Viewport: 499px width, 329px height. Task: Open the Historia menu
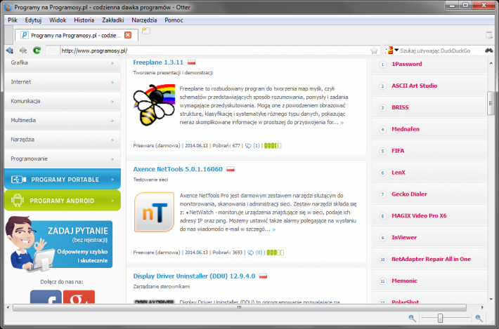pyautogui.click(x=84, y=20)
